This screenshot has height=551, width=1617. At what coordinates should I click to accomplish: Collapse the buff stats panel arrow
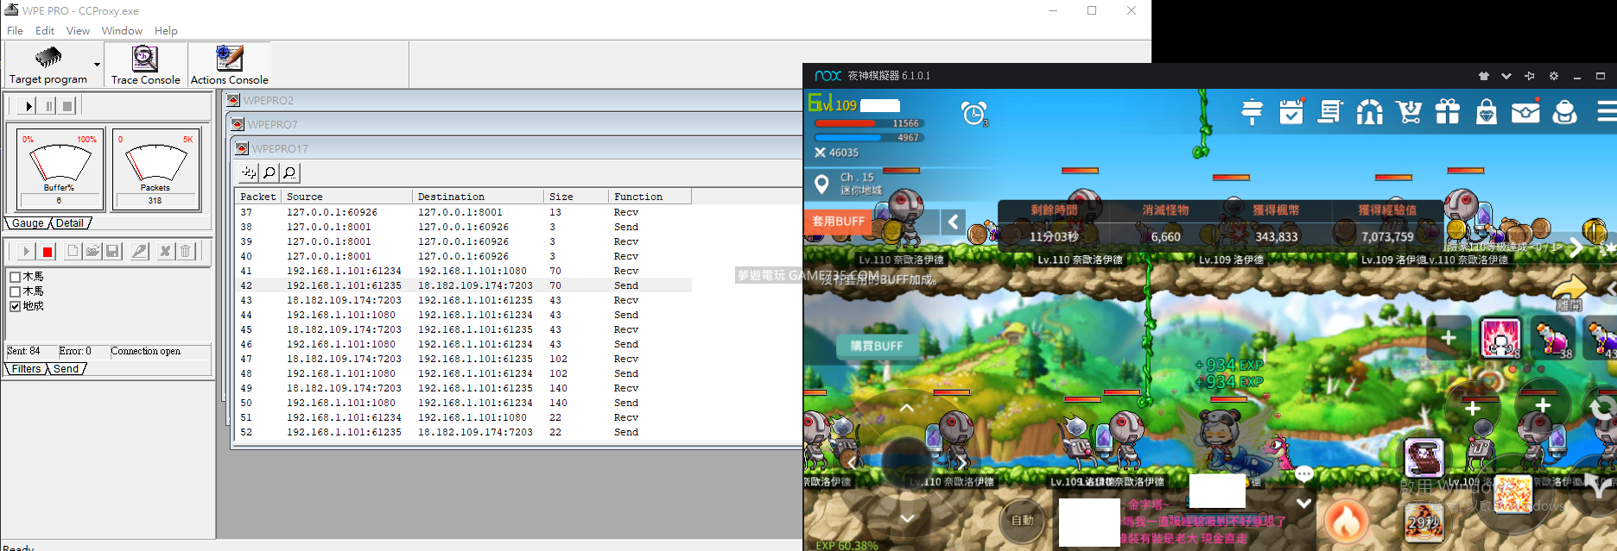pos(954,222)
